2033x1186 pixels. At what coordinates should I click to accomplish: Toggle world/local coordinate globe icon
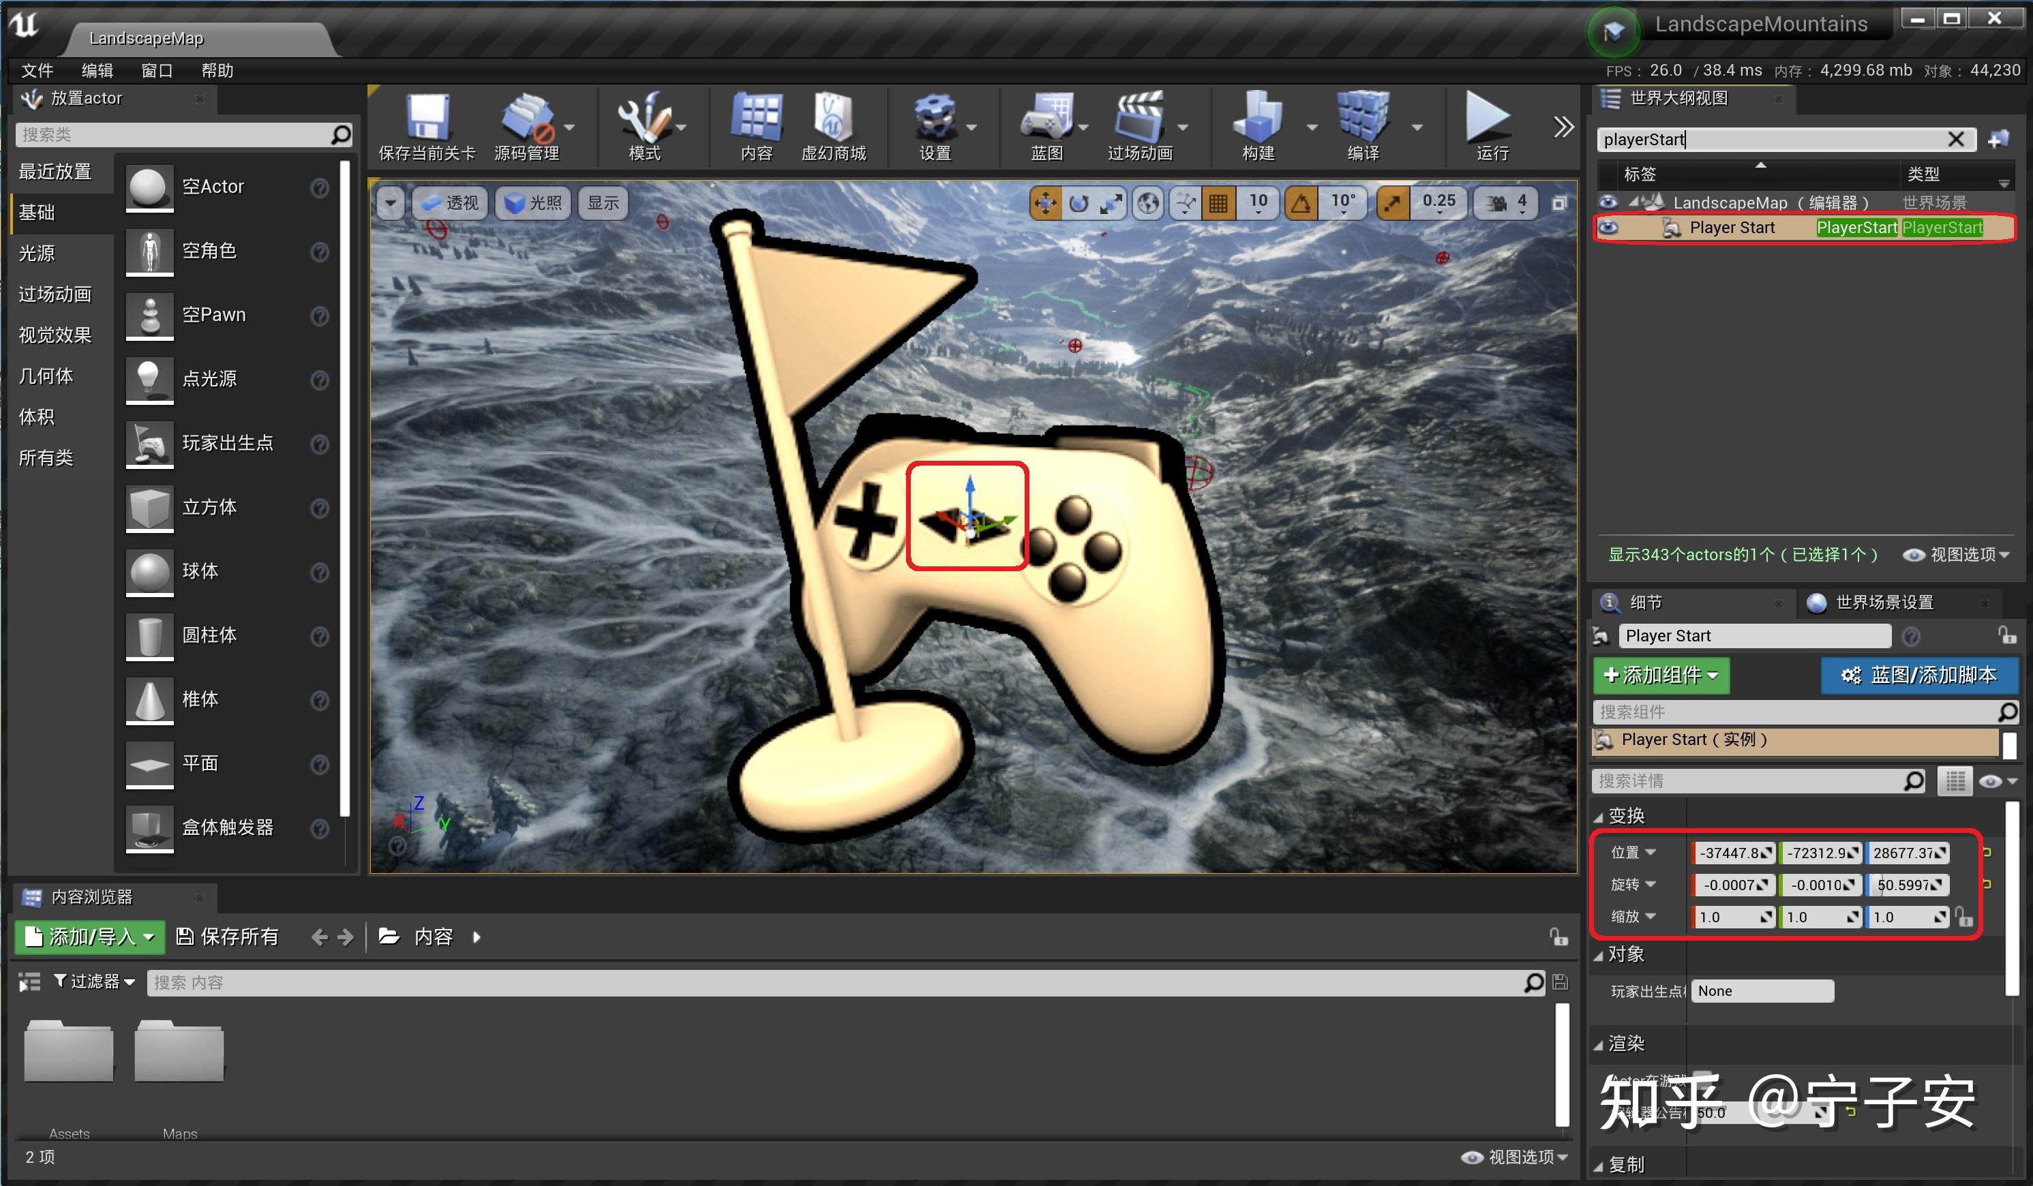[1149, 203]
